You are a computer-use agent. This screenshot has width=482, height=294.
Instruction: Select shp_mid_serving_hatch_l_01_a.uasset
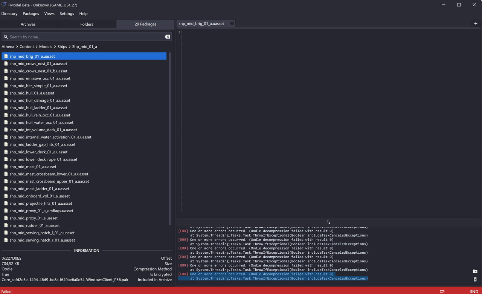(84, 233)
